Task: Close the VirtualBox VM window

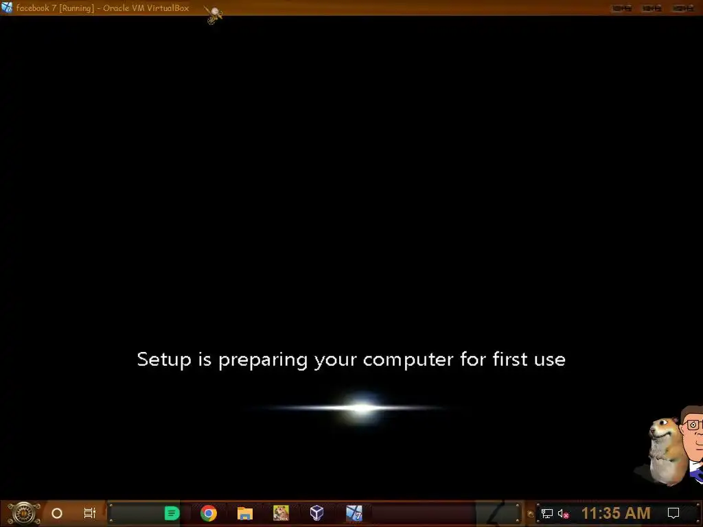Action: click(683, 8)
